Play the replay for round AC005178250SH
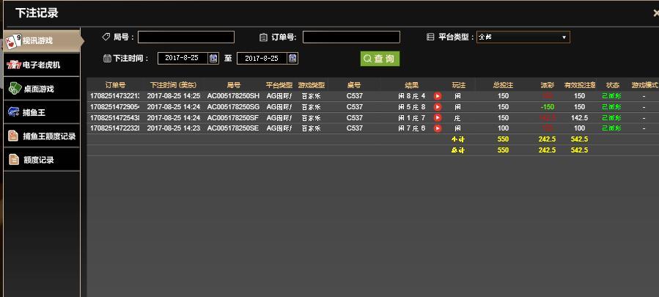659x297 pixels. 438,96
